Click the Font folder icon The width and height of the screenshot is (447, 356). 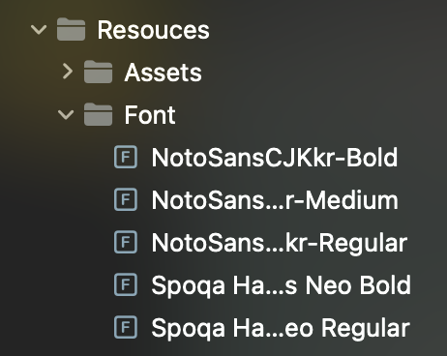tap(98, 114)
